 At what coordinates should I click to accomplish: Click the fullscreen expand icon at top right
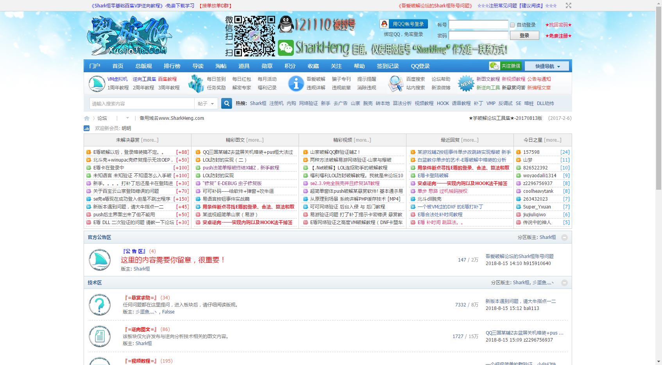tap(568, 5)
